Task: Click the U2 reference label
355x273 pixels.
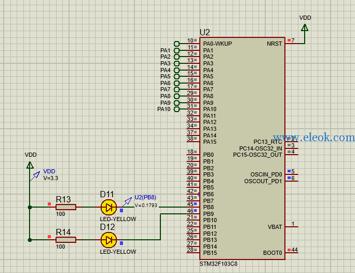Action: 204,32
